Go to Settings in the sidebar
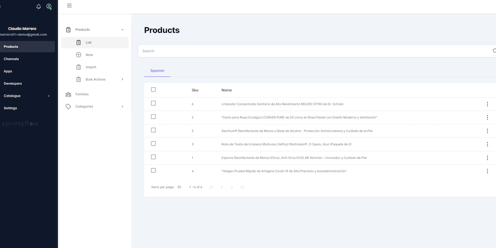This screenshot has width=496, height=248. 10,108
